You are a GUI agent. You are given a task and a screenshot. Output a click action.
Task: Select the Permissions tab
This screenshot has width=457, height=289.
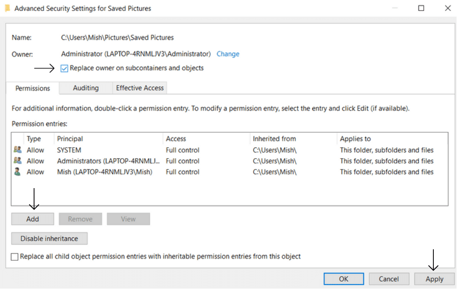(33, 88)
